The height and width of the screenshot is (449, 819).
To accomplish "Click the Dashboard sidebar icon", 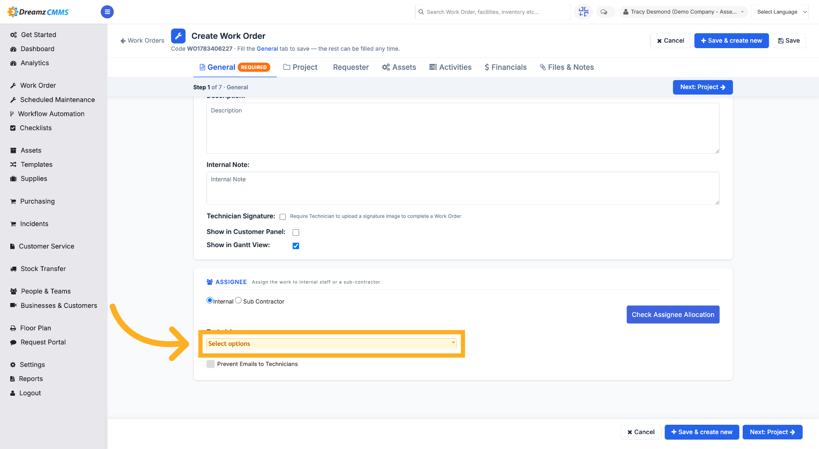I will pyautogui.click(x=13, y=49).
